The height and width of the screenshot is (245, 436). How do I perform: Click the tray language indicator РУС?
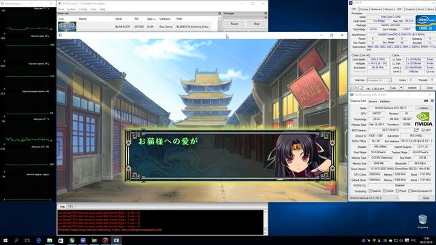tap(414, 240)
